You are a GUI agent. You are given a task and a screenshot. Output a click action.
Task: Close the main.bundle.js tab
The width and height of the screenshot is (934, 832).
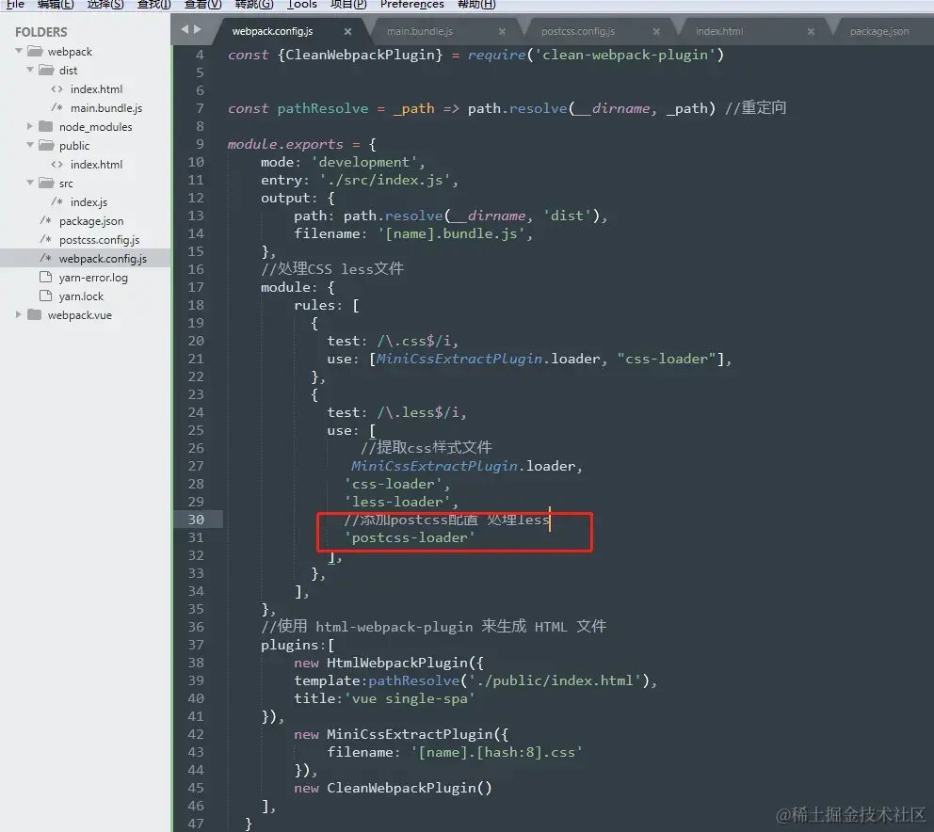pyautogui.click(x=502, y=32)
